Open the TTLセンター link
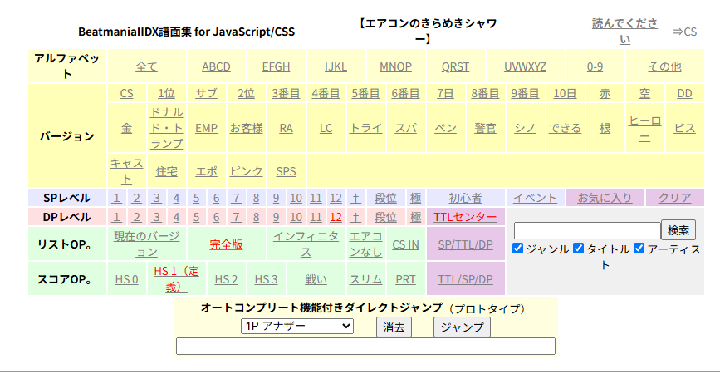Image resolution: width=720 pixels, height=374 pixels. point(465,217)
